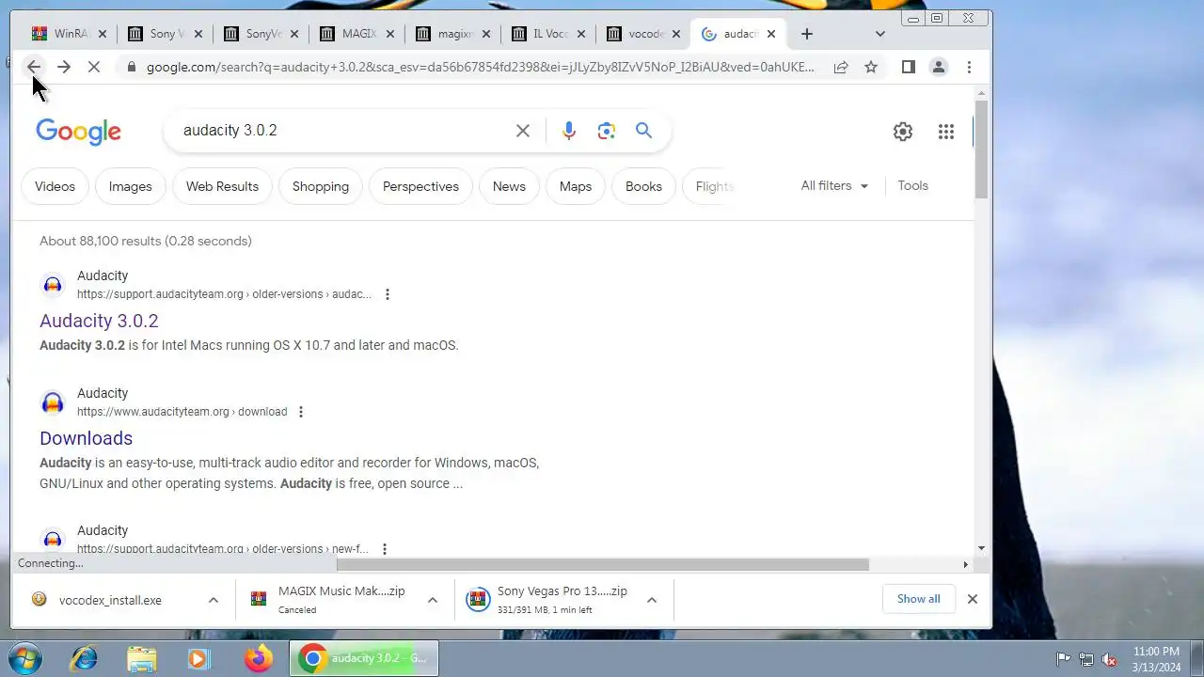
Task: Filter results by Videos
Action: [x=55, y=186]
